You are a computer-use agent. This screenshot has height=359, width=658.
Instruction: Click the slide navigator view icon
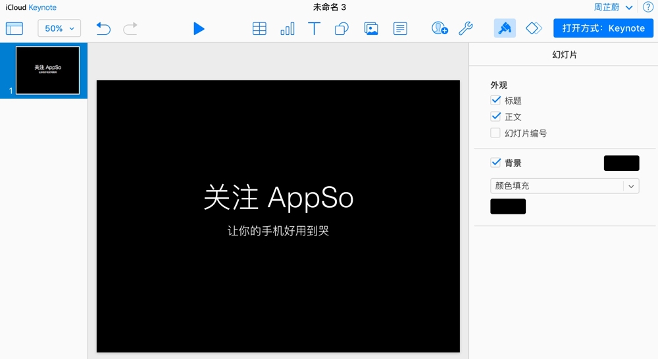14,28
